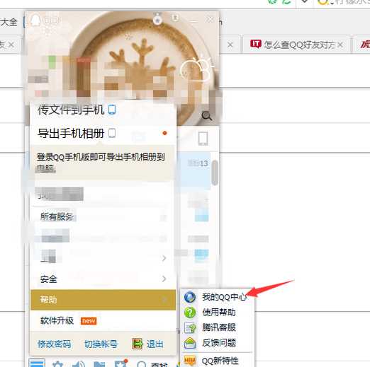Click blue phone icon beside 传文件到手机

click(112, 110)
